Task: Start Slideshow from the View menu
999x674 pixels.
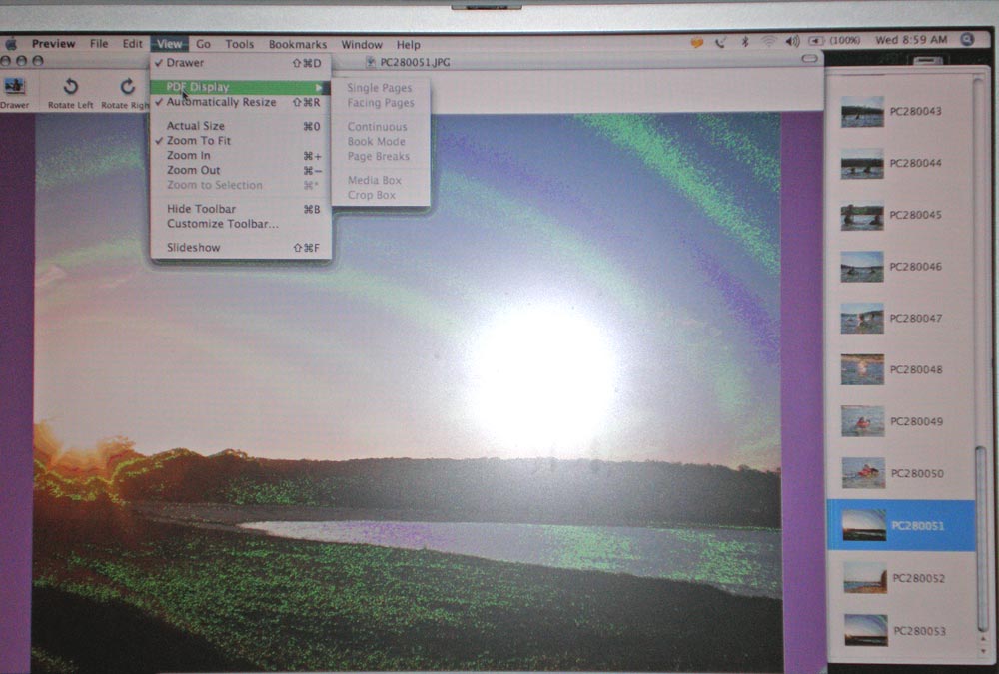Action: point(240,248)
